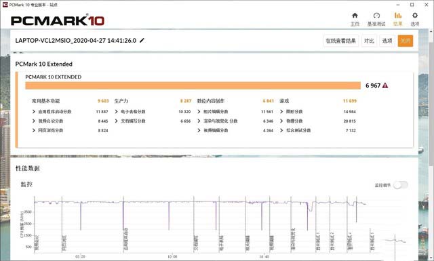Click the orange PCMark 10 Extended score bar

(x=193, y=85)
